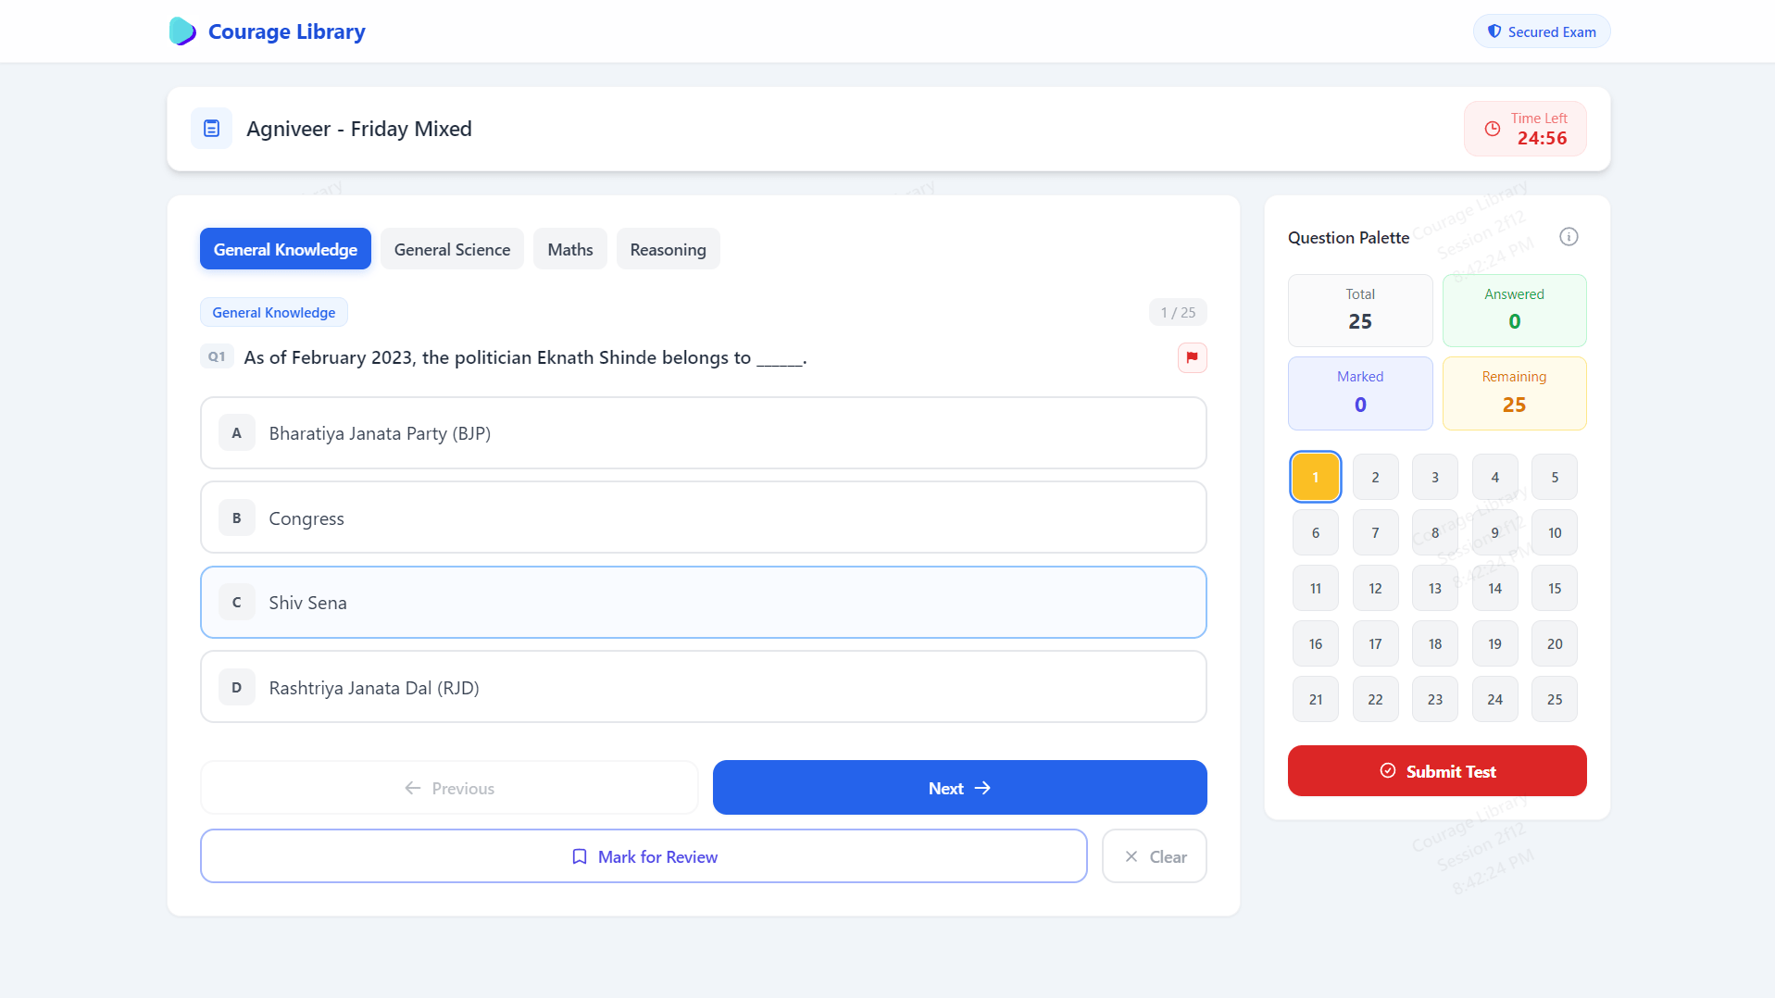Switch to General Knowledge tab
Screen dimensions: 1775x998
(285, 249)
